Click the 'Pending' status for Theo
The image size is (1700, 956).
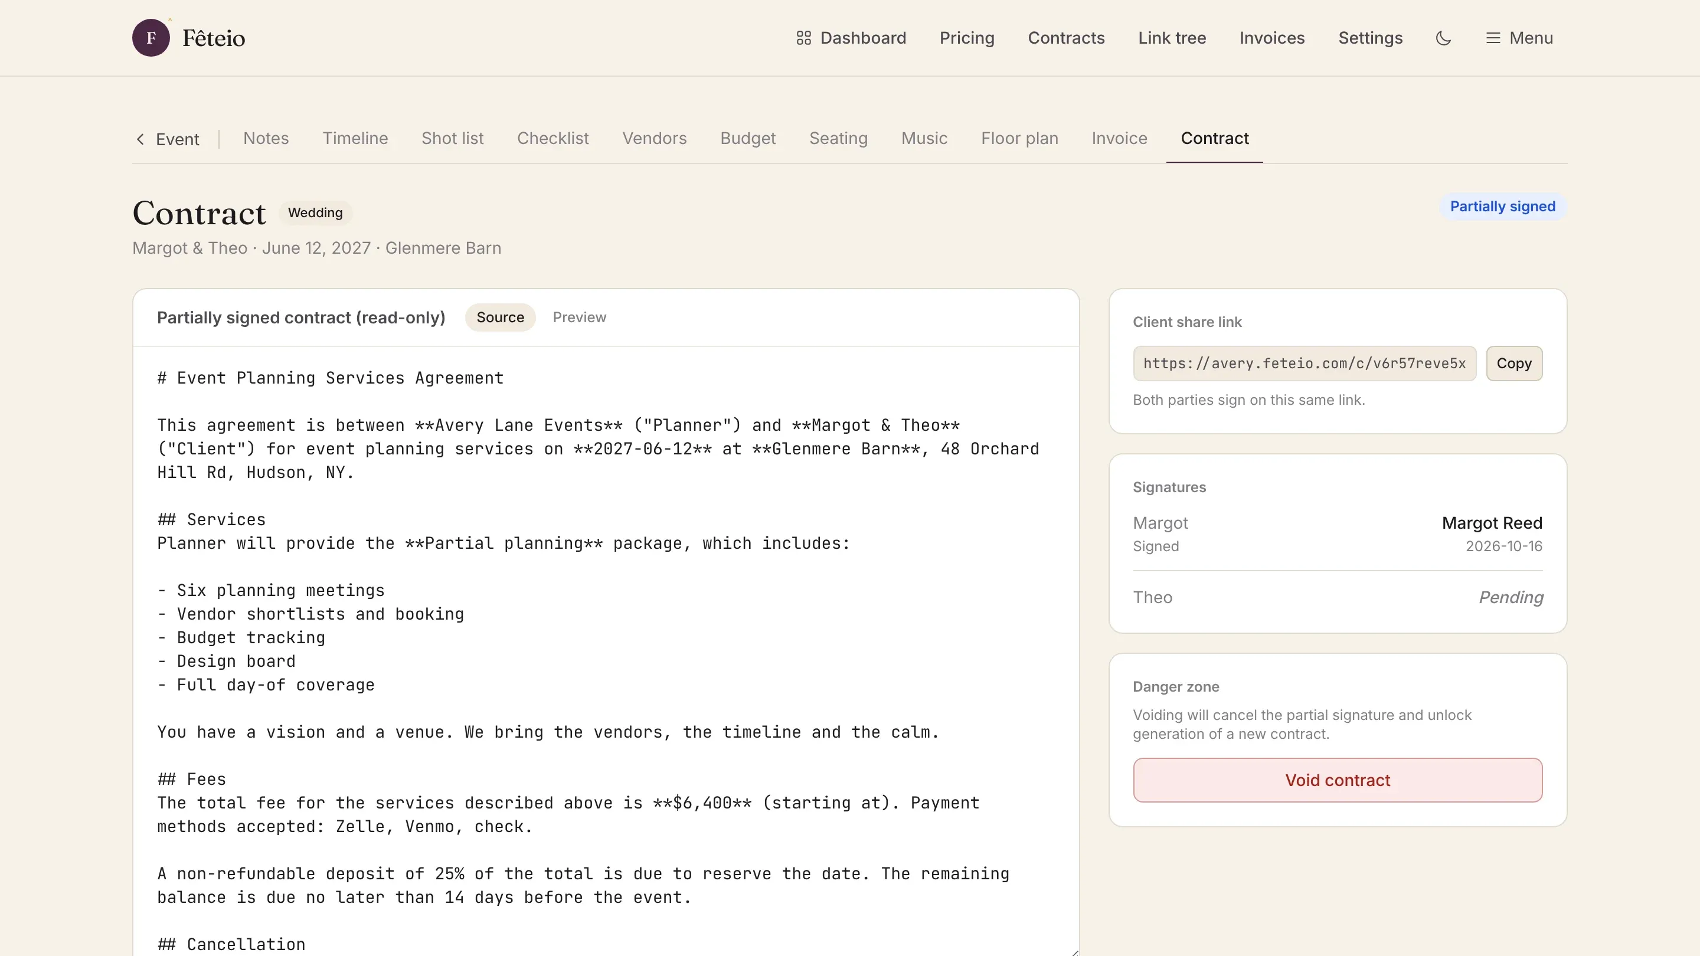tap(1511, 597)
